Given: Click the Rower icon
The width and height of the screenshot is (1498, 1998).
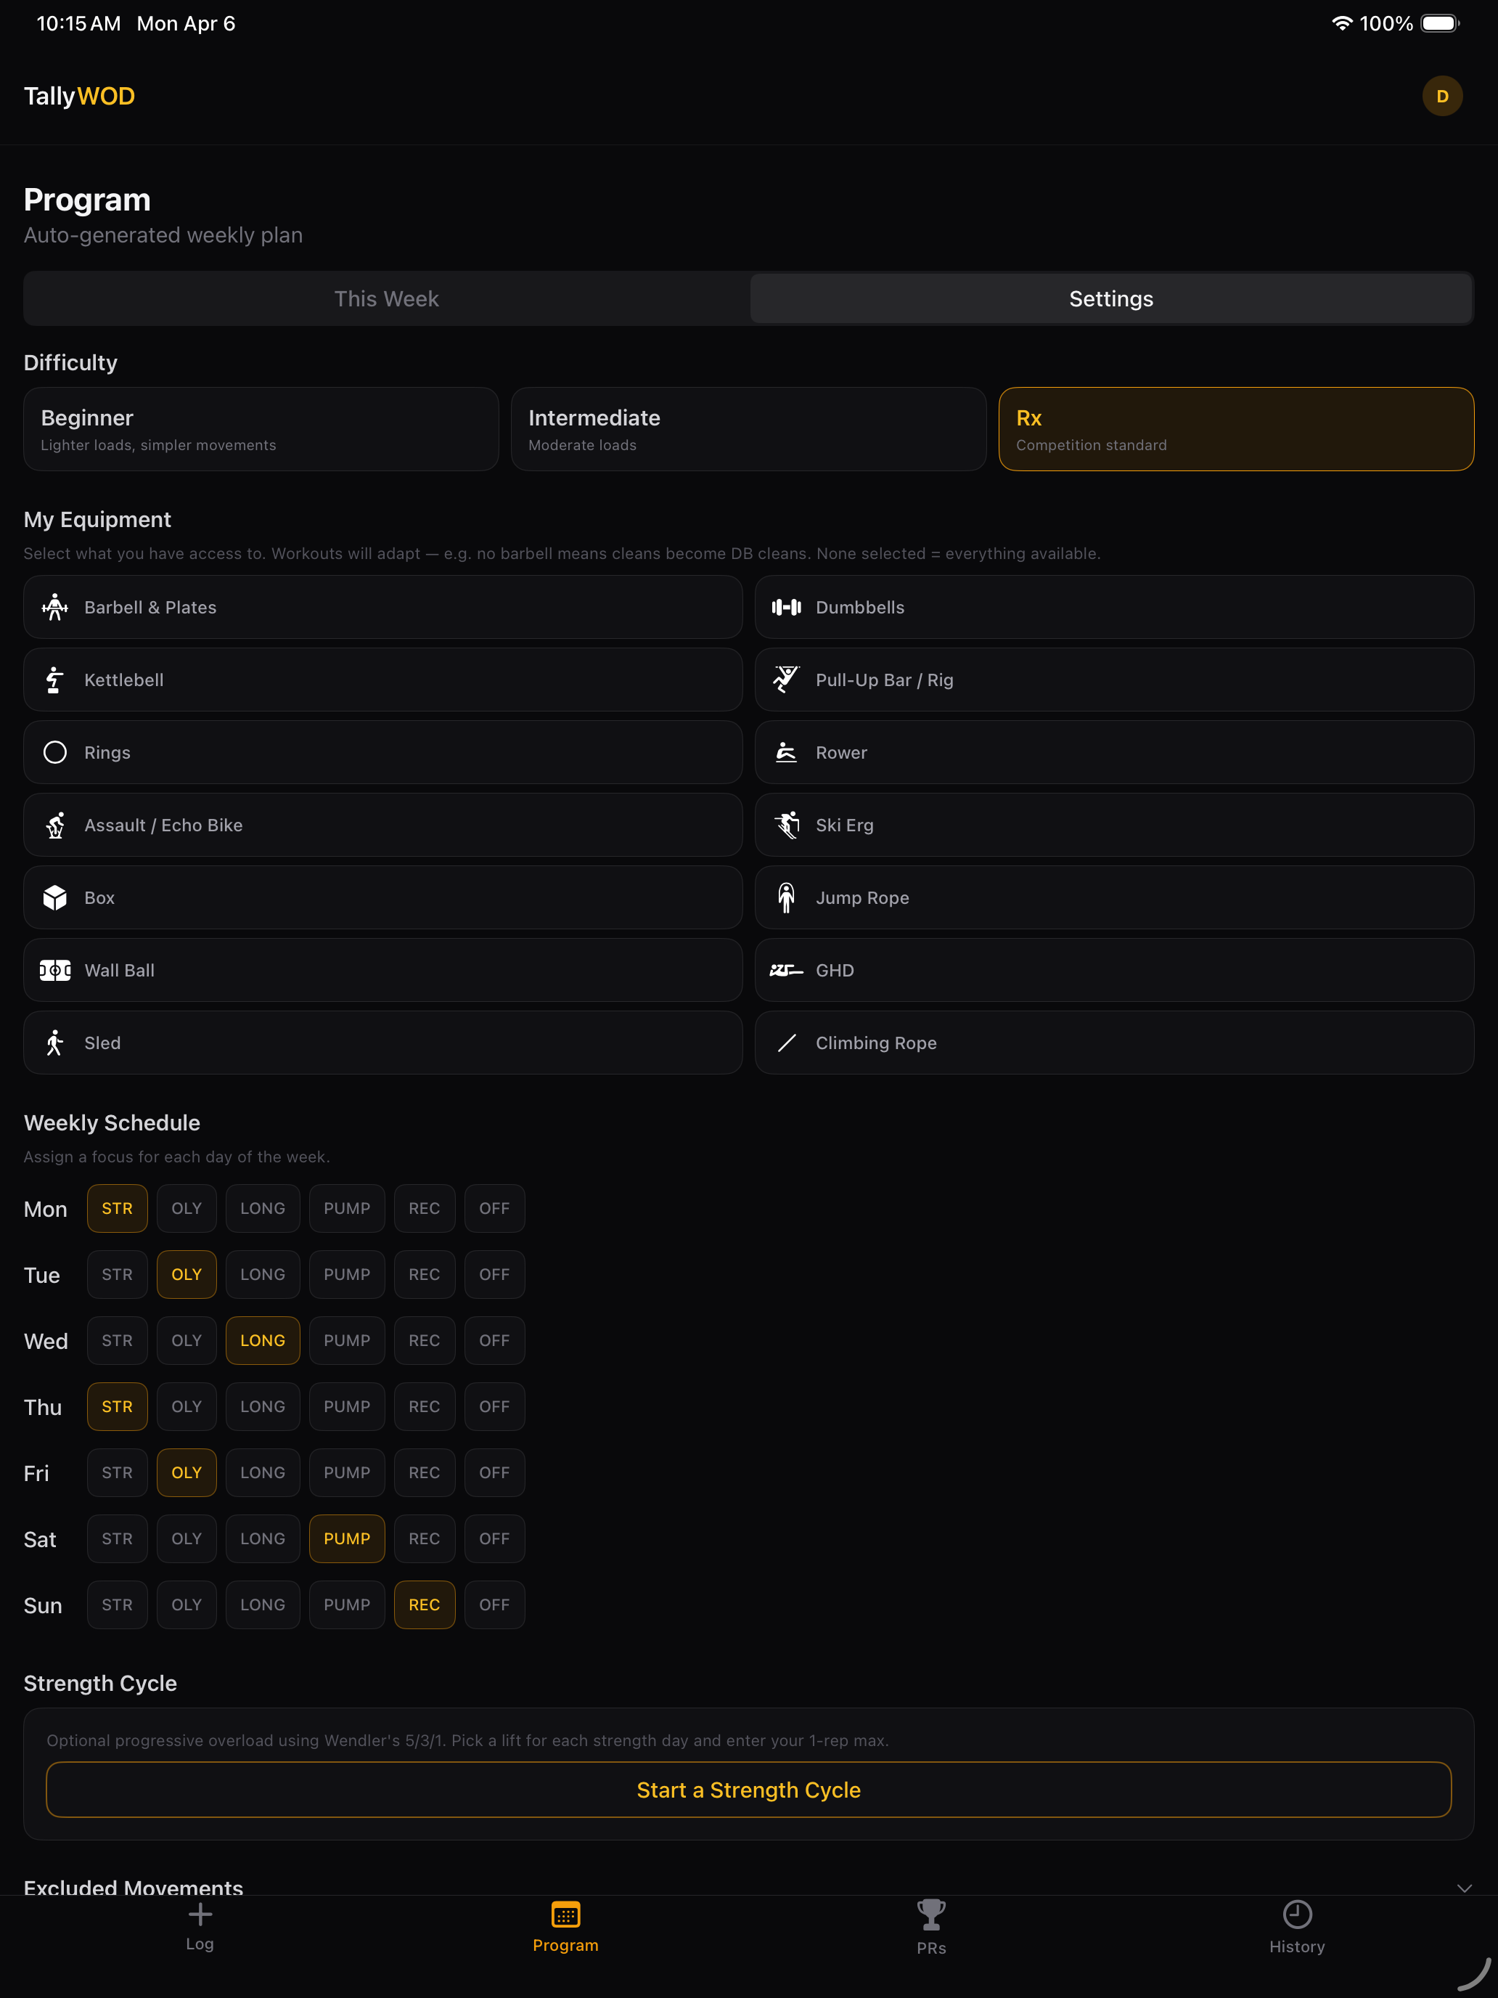Looking at the screenshot, I should point(787,752).
